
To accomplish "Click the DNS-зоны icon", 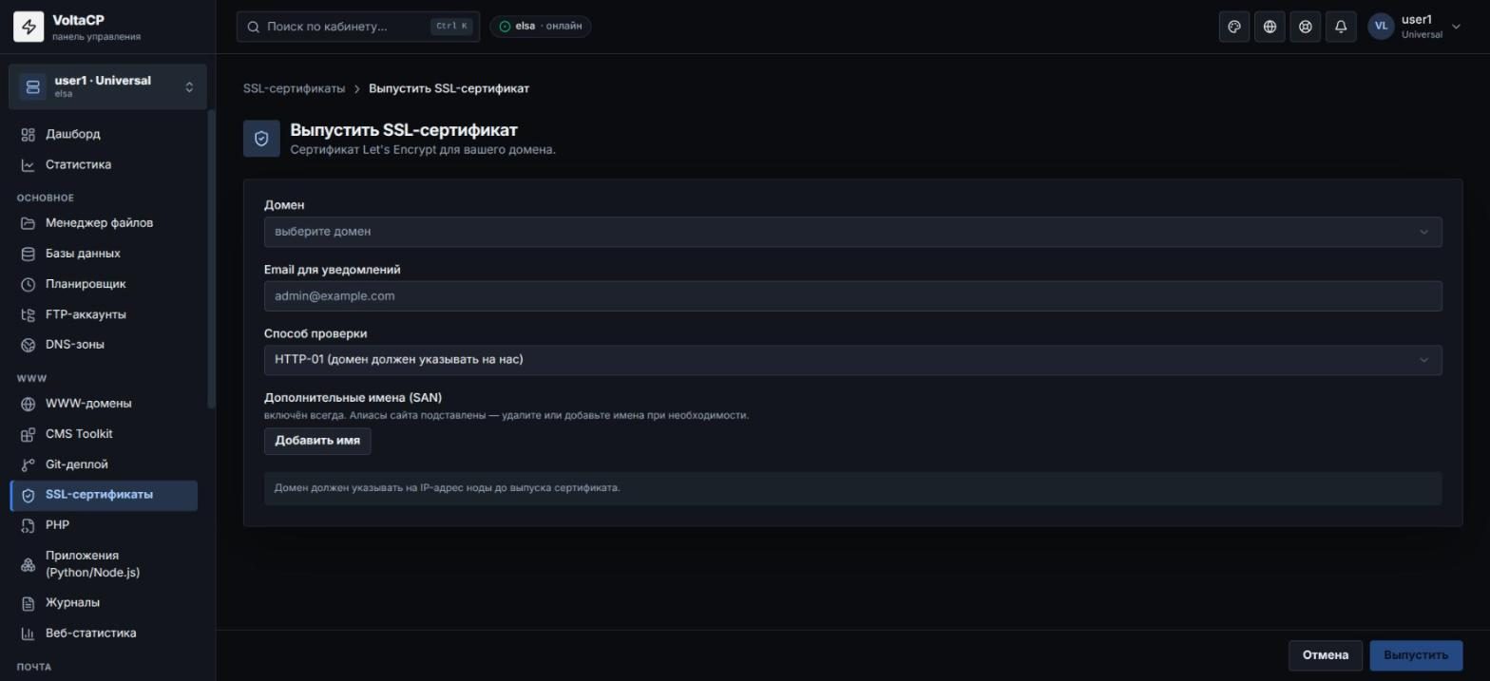I will click(x=29, y=345).
